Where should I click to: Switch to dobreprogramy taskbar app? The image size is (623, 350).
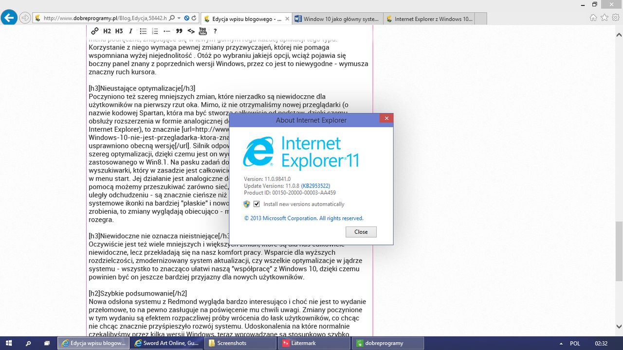click(387, 343)
